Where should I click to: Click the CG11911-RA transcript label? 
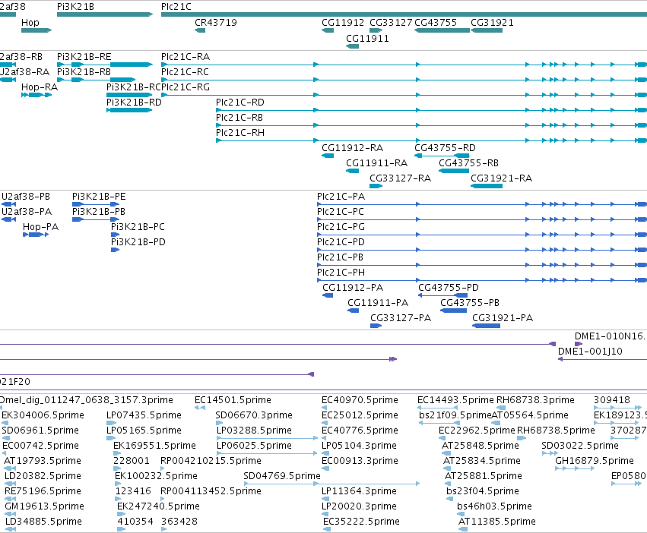click(377, 163)
